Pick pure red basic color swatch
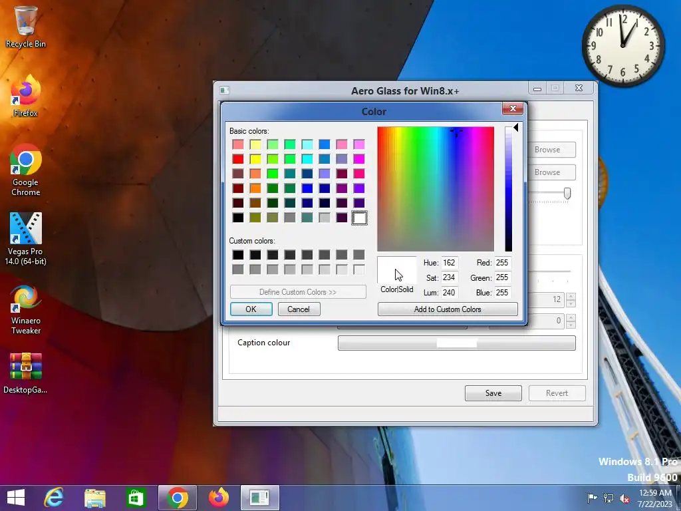Image resolution: width=681 pixels, height=511 pixels. [x=238, y=159]
